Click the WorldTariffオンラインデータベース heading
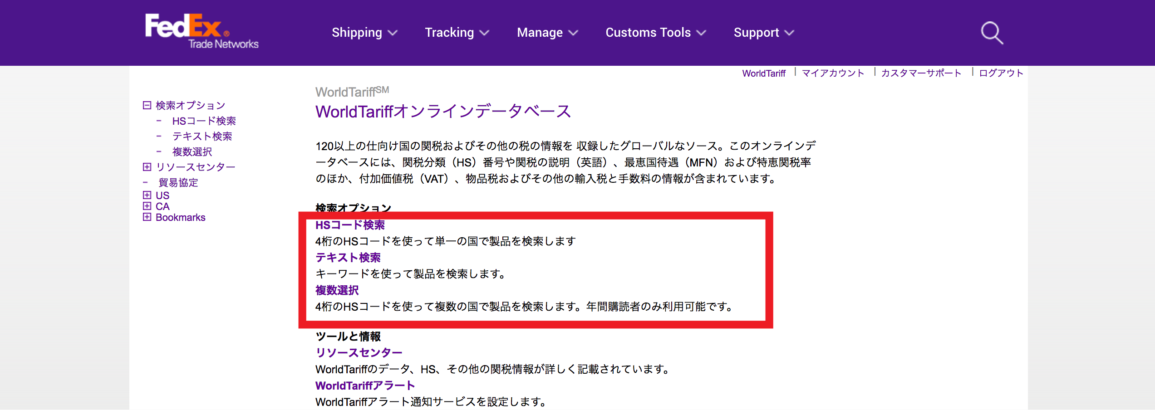The height and width of the screenshot is (410, 1155). pyautogui.click(x=443, y=111)
